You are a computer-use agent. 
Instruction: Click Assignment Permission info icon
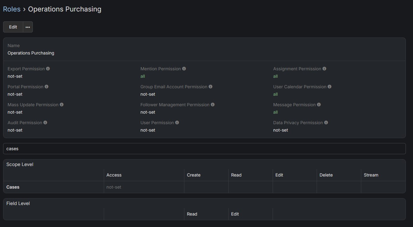coord(324,69)
